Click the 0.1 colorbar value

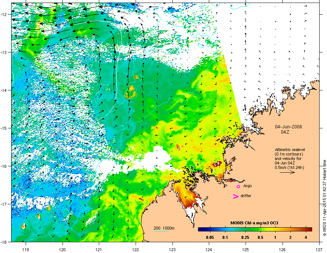225,237
